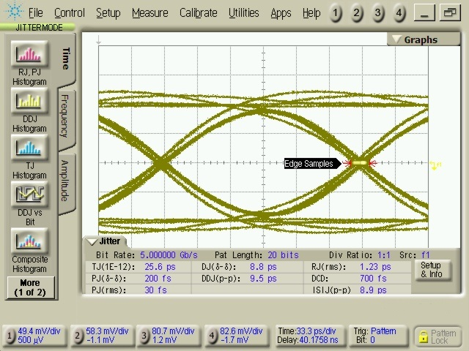469x351 pixels.
Task: Open the Help menu
Action: 311,13
